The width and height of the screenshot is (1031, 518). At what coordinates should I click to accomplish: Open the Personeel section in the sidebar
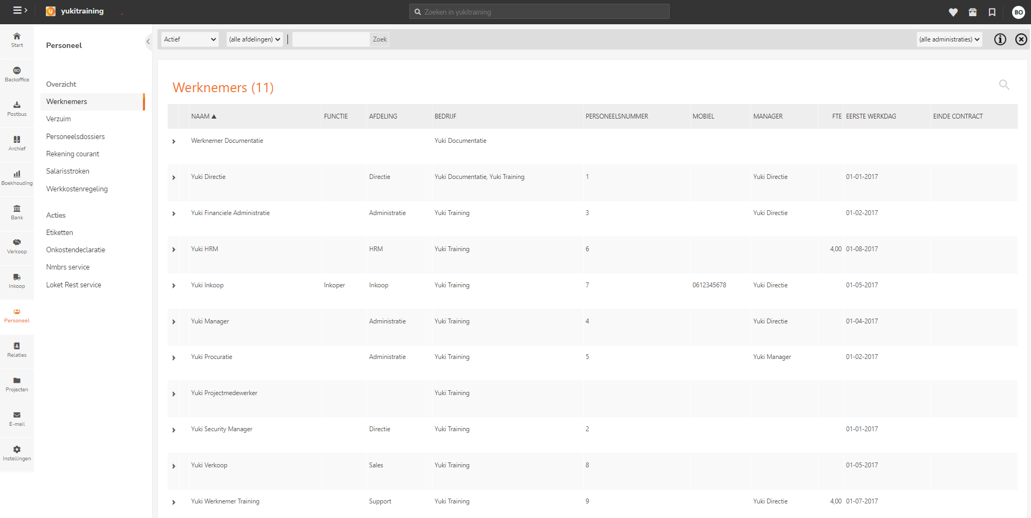click(x=17, y=315)
